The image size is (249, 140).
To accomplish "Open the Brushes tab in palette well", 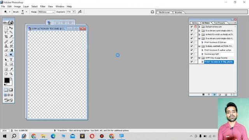I will pyautogui.click(x=178, y=12).
